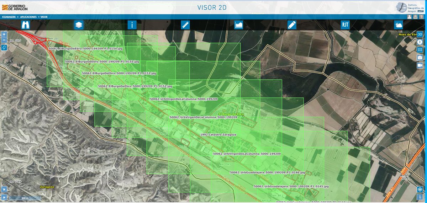Take a map snapshot with camera icon
This screenshot has height=203, width=427.
[x=420, y=57]
